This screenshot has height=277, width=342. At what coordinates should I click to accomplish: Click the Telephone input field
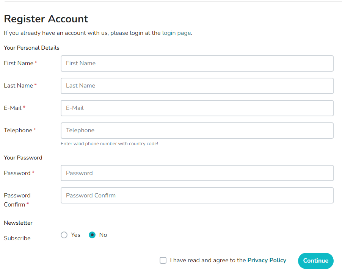[x=197, y=130]
